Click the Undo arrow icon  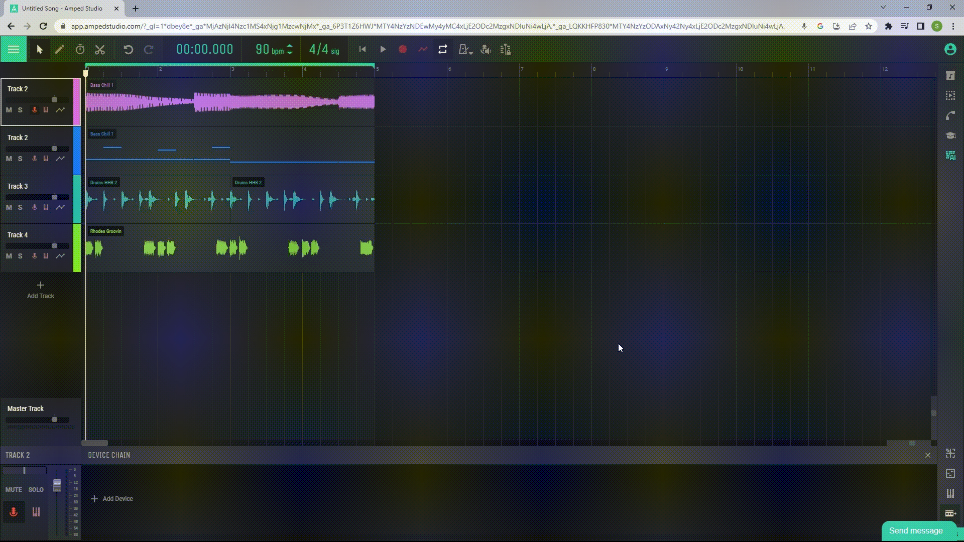click(129, 49)
